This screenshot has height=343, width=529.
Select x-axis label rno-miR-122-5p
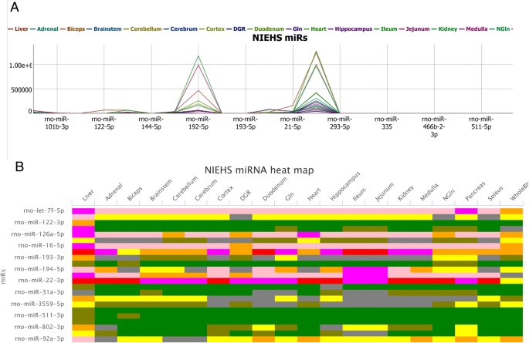coord(104,123)
